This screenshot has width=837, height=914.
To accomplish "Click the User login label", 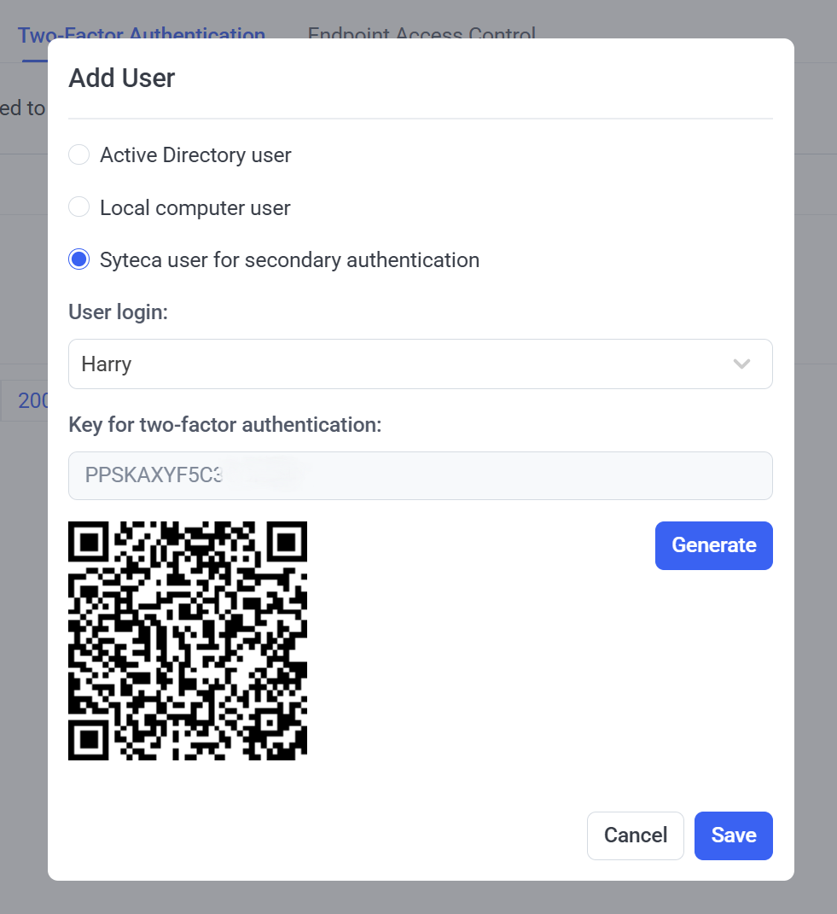I will click(x=119, y=311).
